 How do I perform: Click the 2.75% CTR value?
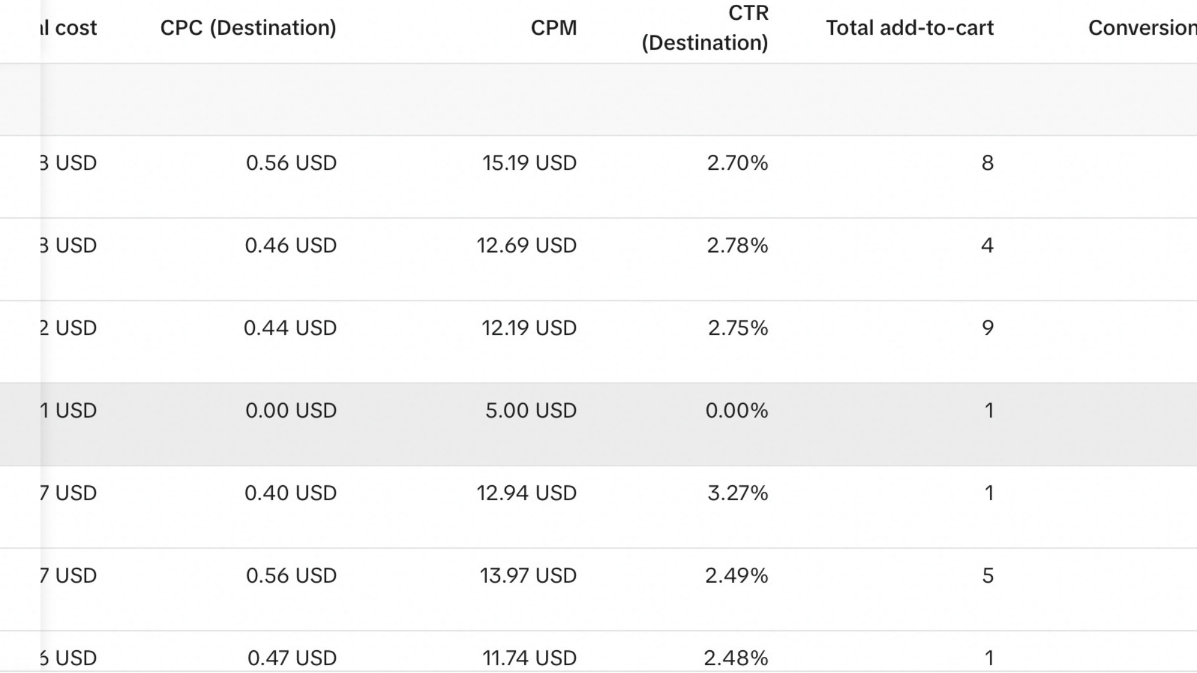click(x=737, y=328)
